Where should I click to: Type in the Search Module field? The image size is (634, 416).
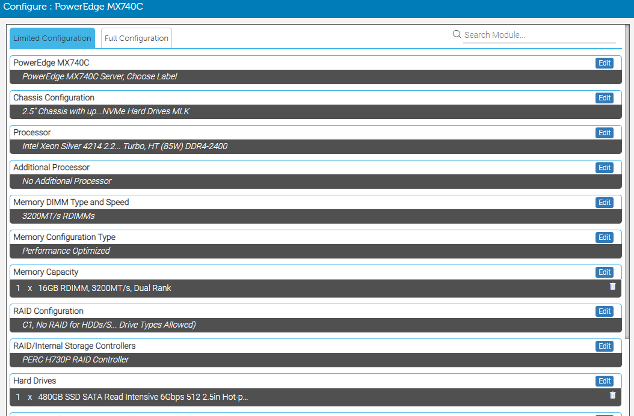(x=539, y=35)
